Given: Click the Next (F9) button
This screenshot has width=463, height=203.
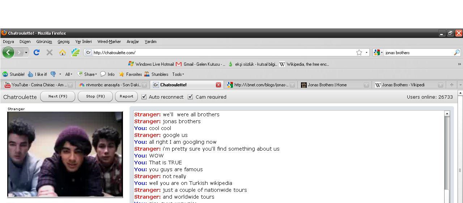Looking at the screenshot, I should coord(58,96).
